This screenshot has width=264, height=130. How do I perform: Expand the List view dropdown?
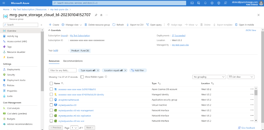point(241,77)
